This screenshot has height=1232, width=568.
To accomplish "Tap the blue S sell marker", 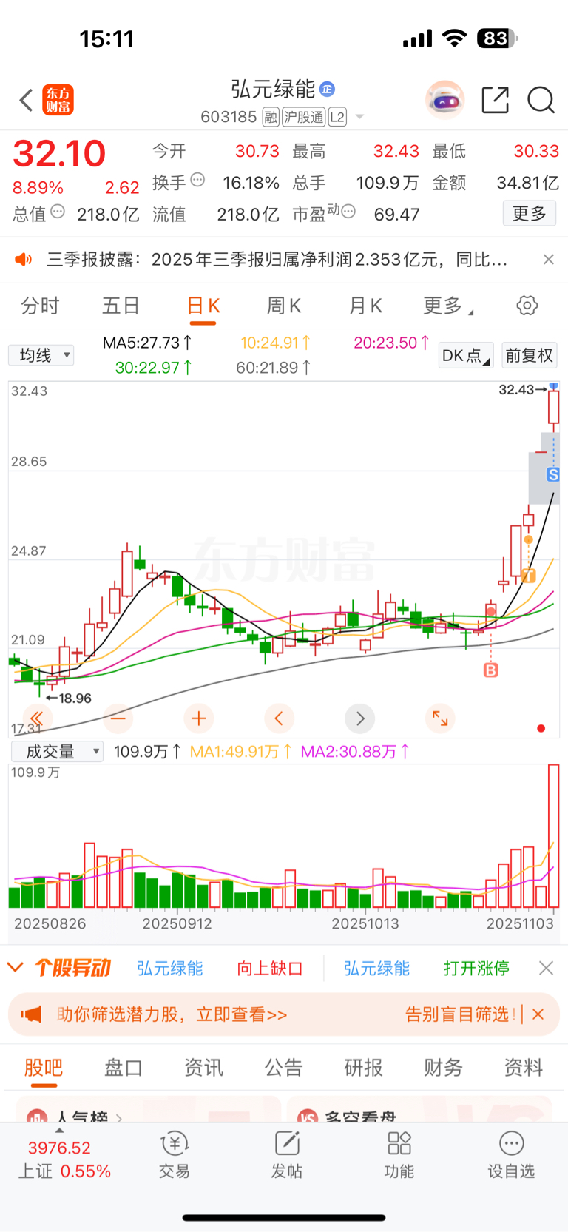I will coord(552,475).
